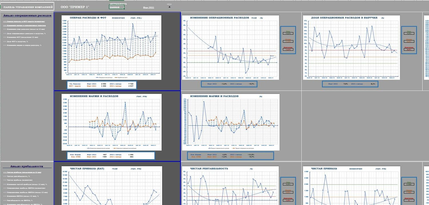
Task: Select «Изменение маржи и расходов» (%) chart
Action: [231, 122]
